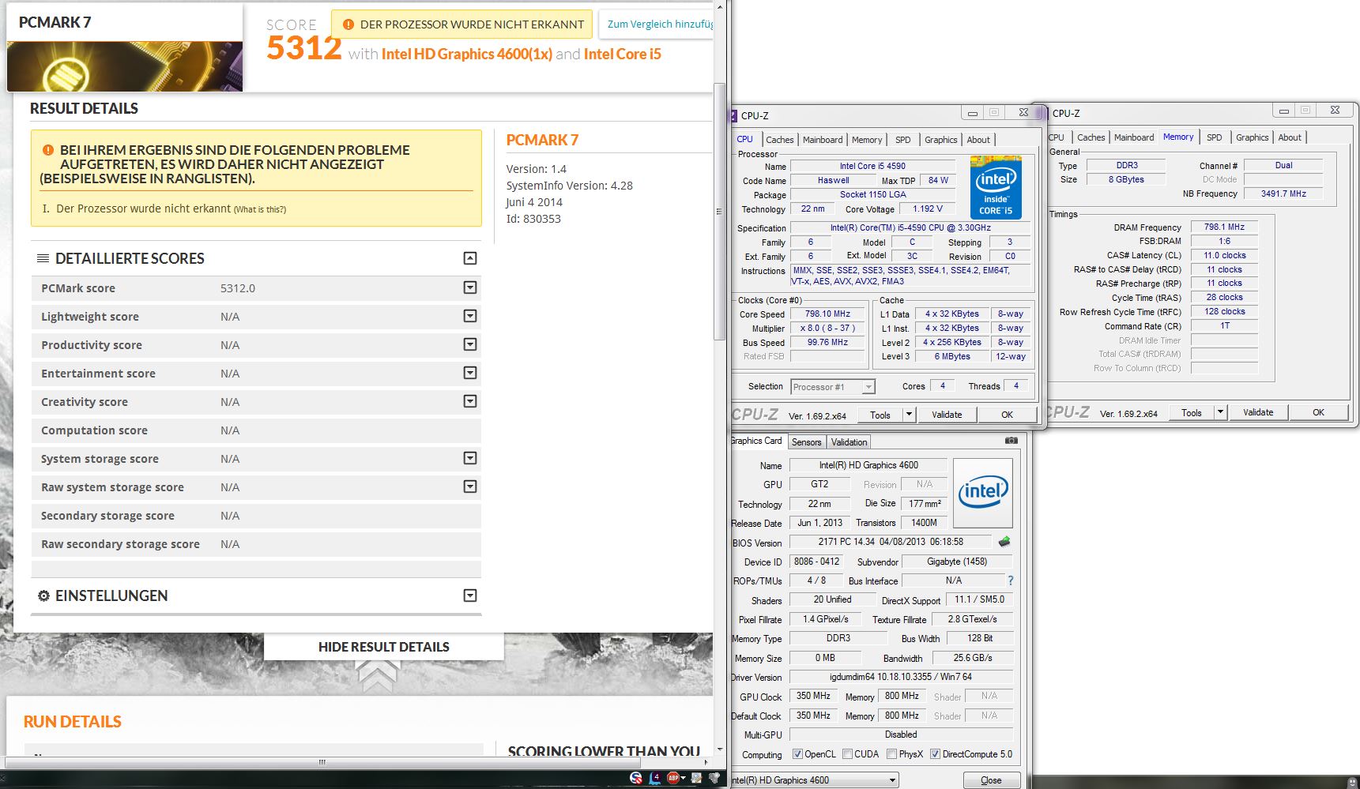Click the taskbar icon with badge 4

click(x=655, y=778)
